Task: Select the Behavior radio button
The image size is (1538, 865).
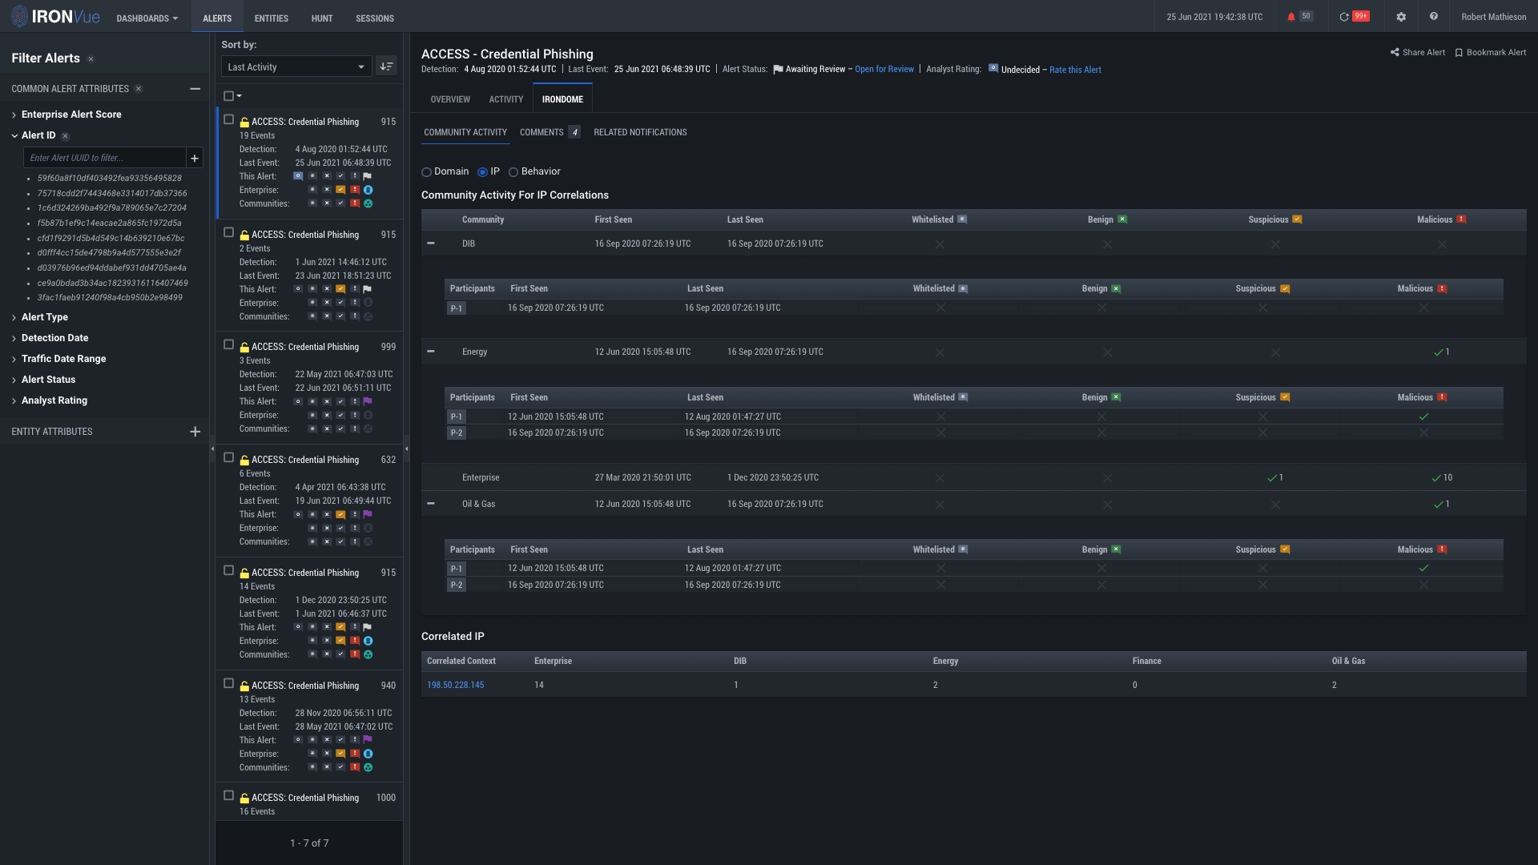Action: 513,172
